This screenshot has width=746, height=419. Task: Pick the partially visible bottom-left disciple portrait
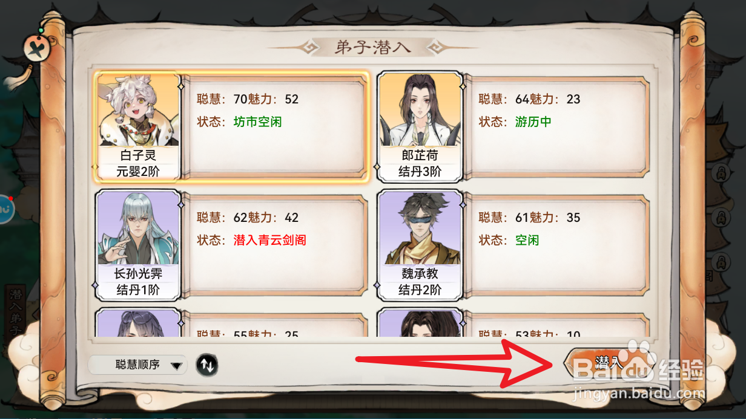tap(138, 323)
